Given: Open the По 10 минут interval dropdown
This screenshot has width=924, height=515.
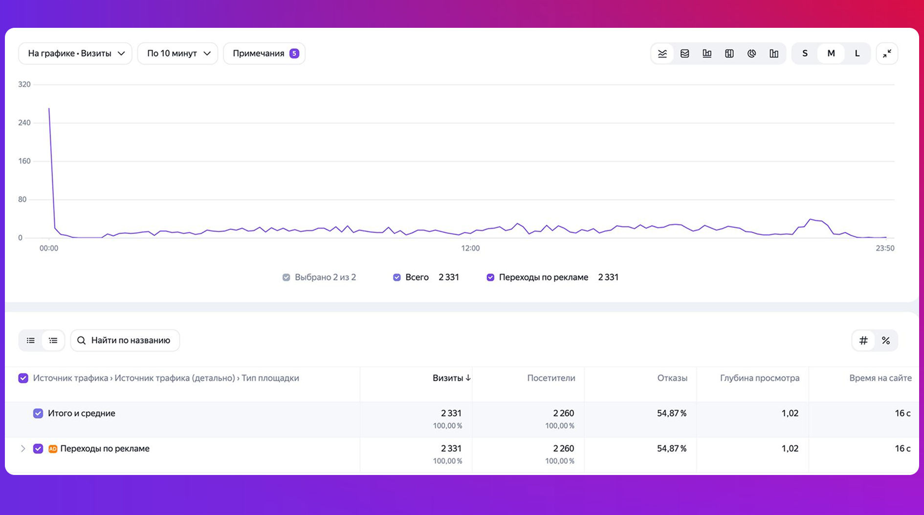Looking at the screenshot, I should pyautogui.click(x=177, y=54).
